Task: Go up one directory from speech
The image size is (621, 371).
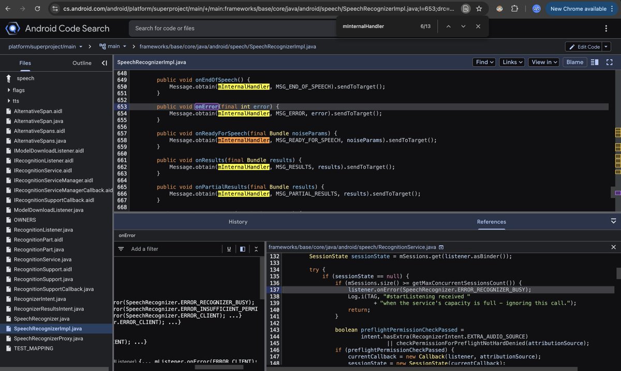Action: pos(8,79)
